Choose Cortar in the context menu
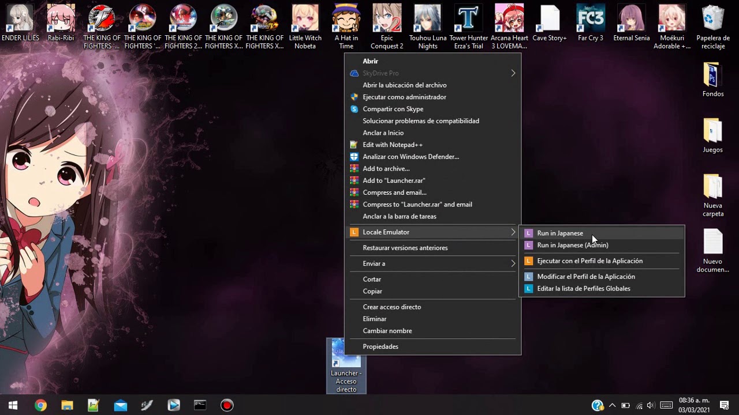Image resolution: width=739 pixels, height=415 pixels. click(x=432, y=279)
